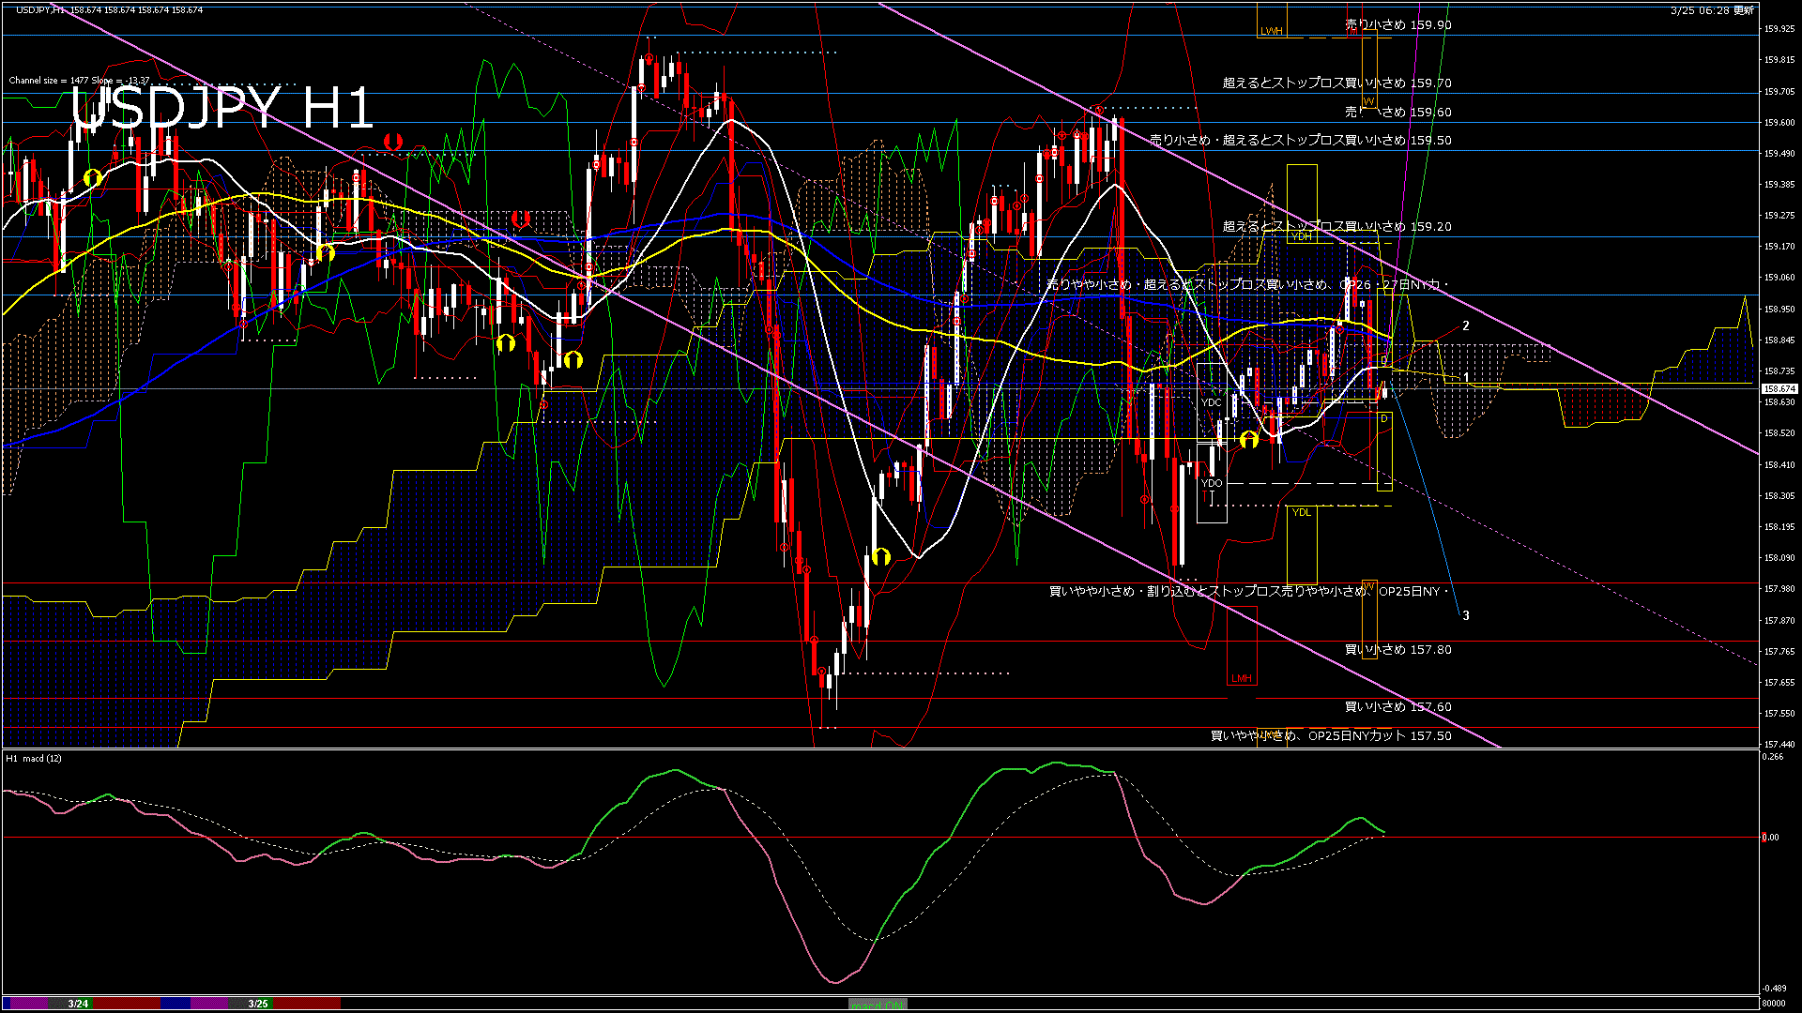1802x1013 pixels.
Task: Click the '売り小さめ 159.90' order label
Action: click(x=1397, y=25)
